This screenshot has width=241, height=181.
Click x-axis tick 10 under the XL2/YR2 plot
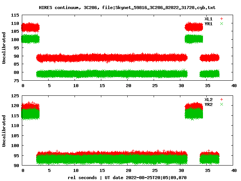click(x=76, y=170)
